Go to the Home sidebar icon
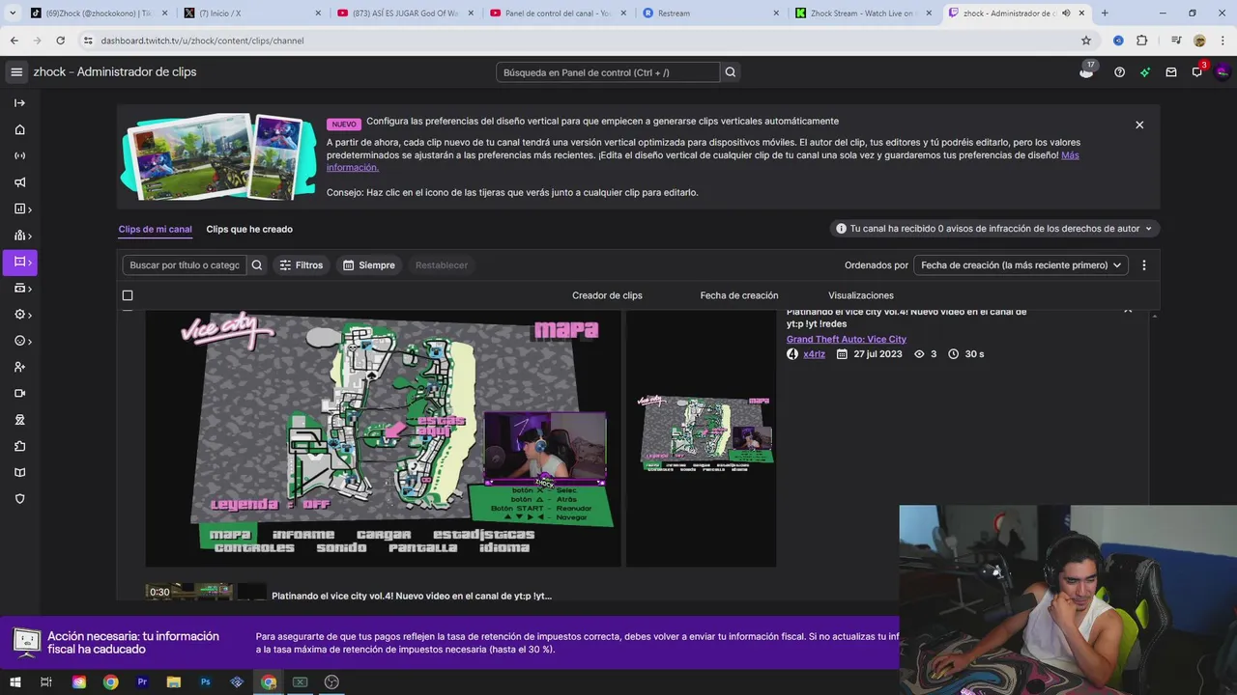The height and width of the screenshot is (695, 1237). pyautogui.click(x=19, y=129)
